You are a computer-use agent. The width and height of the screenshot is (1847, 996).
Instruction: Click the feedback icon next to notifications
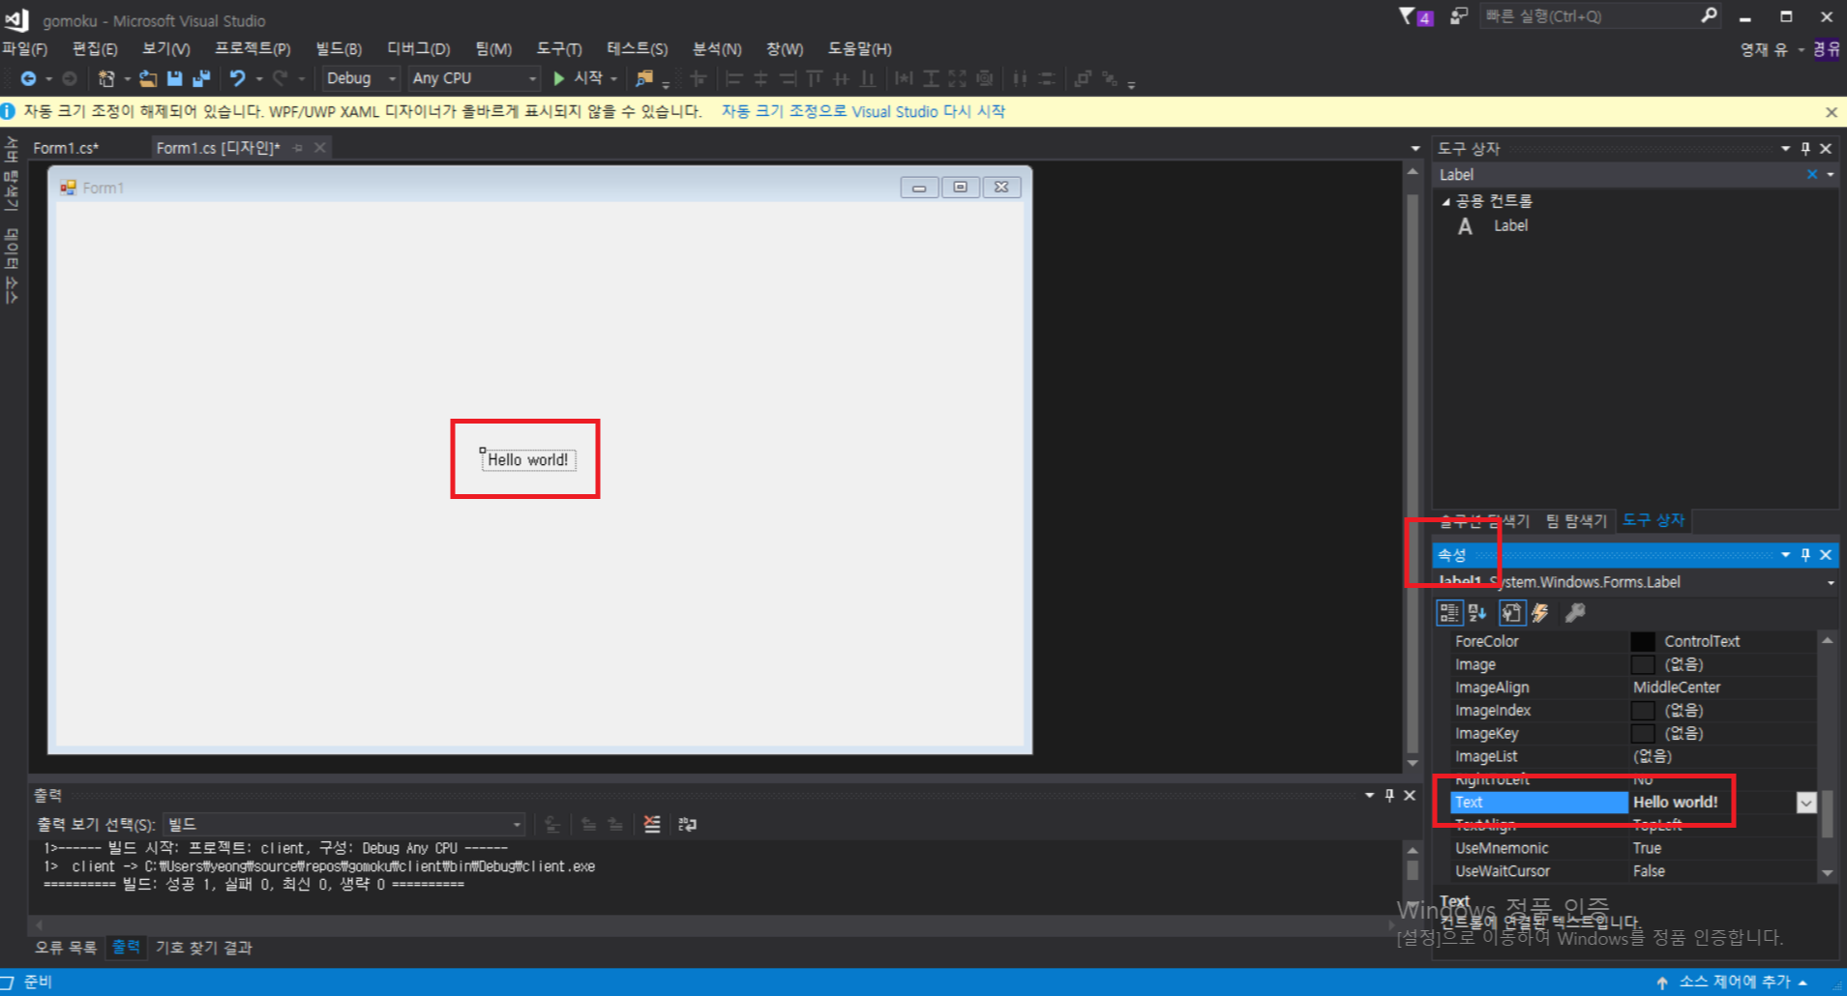1458,15
